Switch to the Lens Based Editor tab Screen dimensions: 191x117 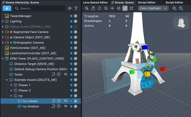(x=95, y=2)
